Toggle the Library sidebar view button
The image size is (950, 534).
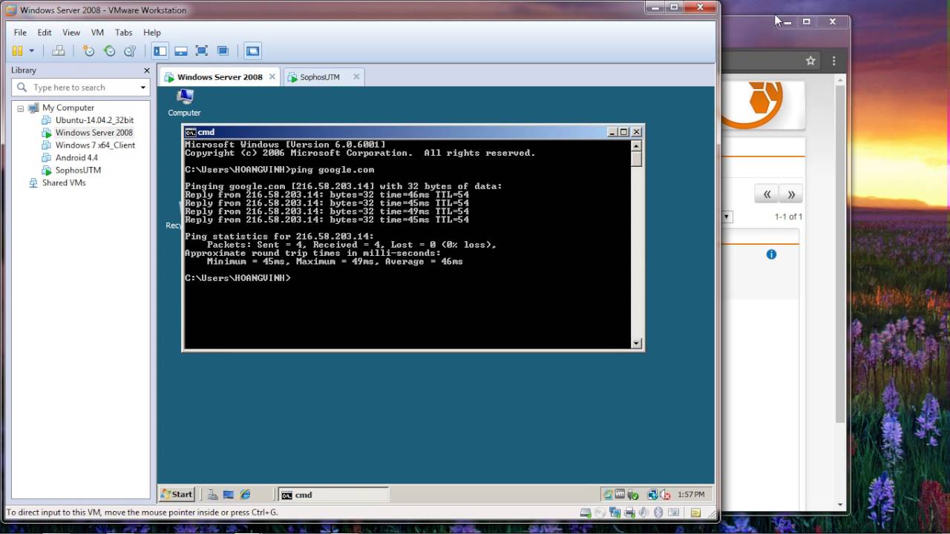tap(160, 51)
